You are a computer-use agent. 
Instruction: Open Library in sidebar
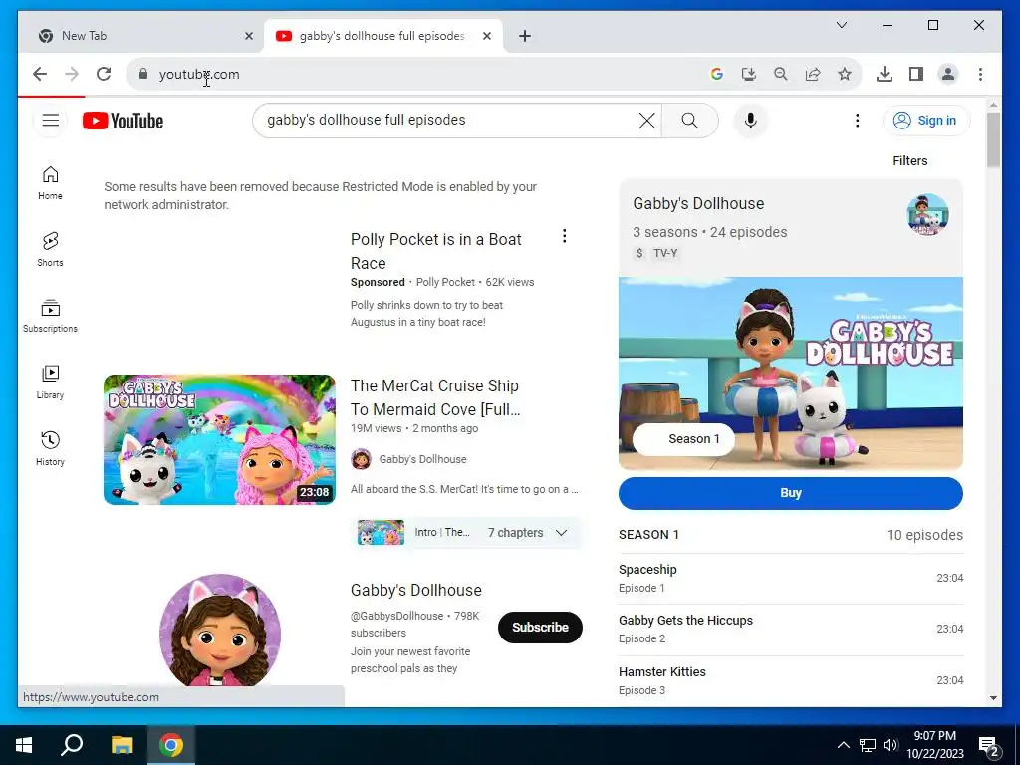point(50,382)
